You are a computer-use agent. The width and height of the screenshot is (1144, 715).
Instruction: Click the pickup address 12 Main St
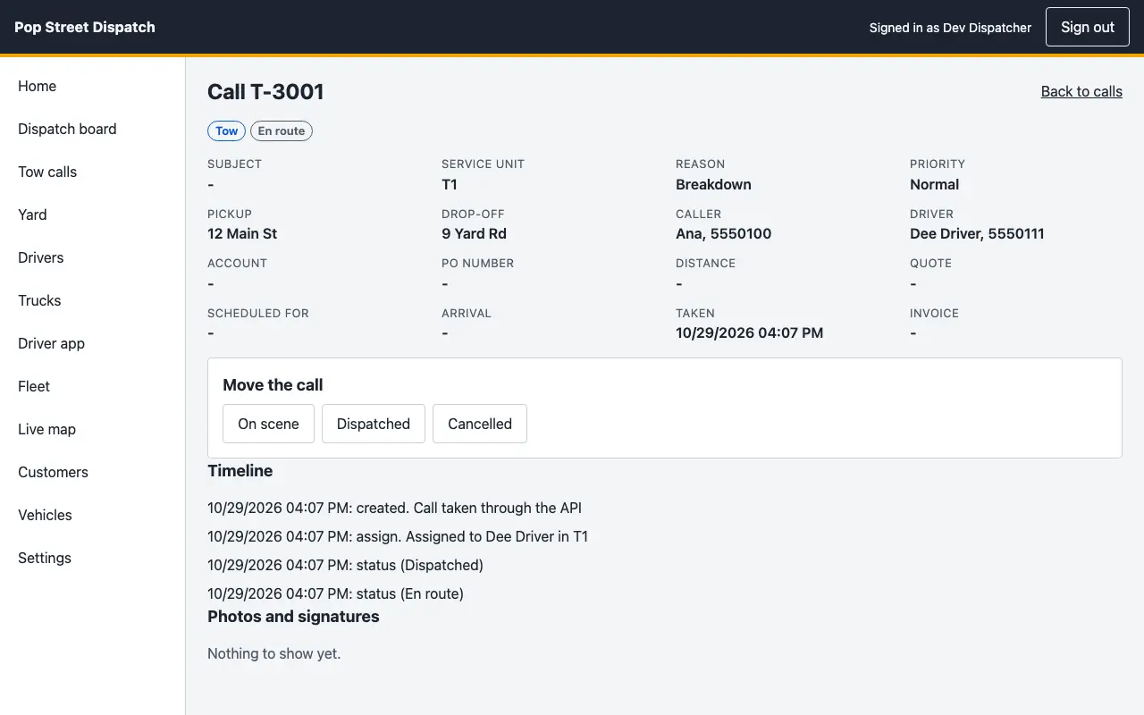[242, 233]
